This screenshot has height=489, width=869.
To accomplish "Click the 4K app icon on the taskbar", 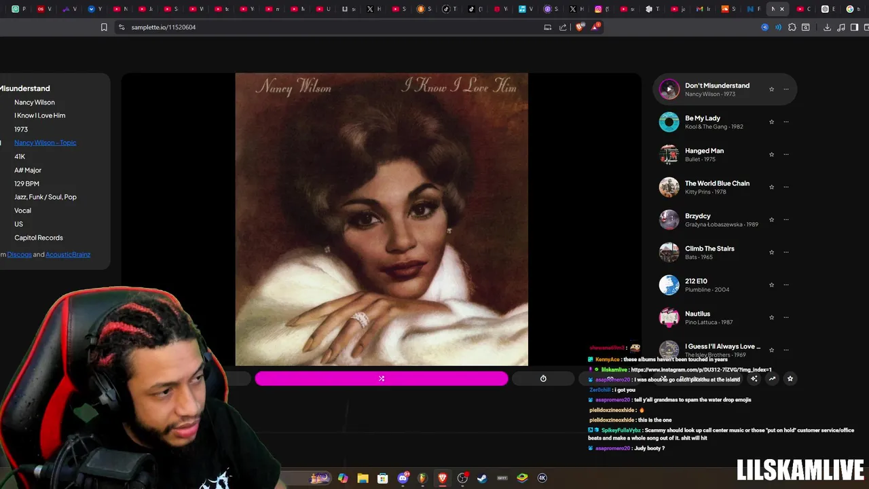I will [x=542, y=478].
